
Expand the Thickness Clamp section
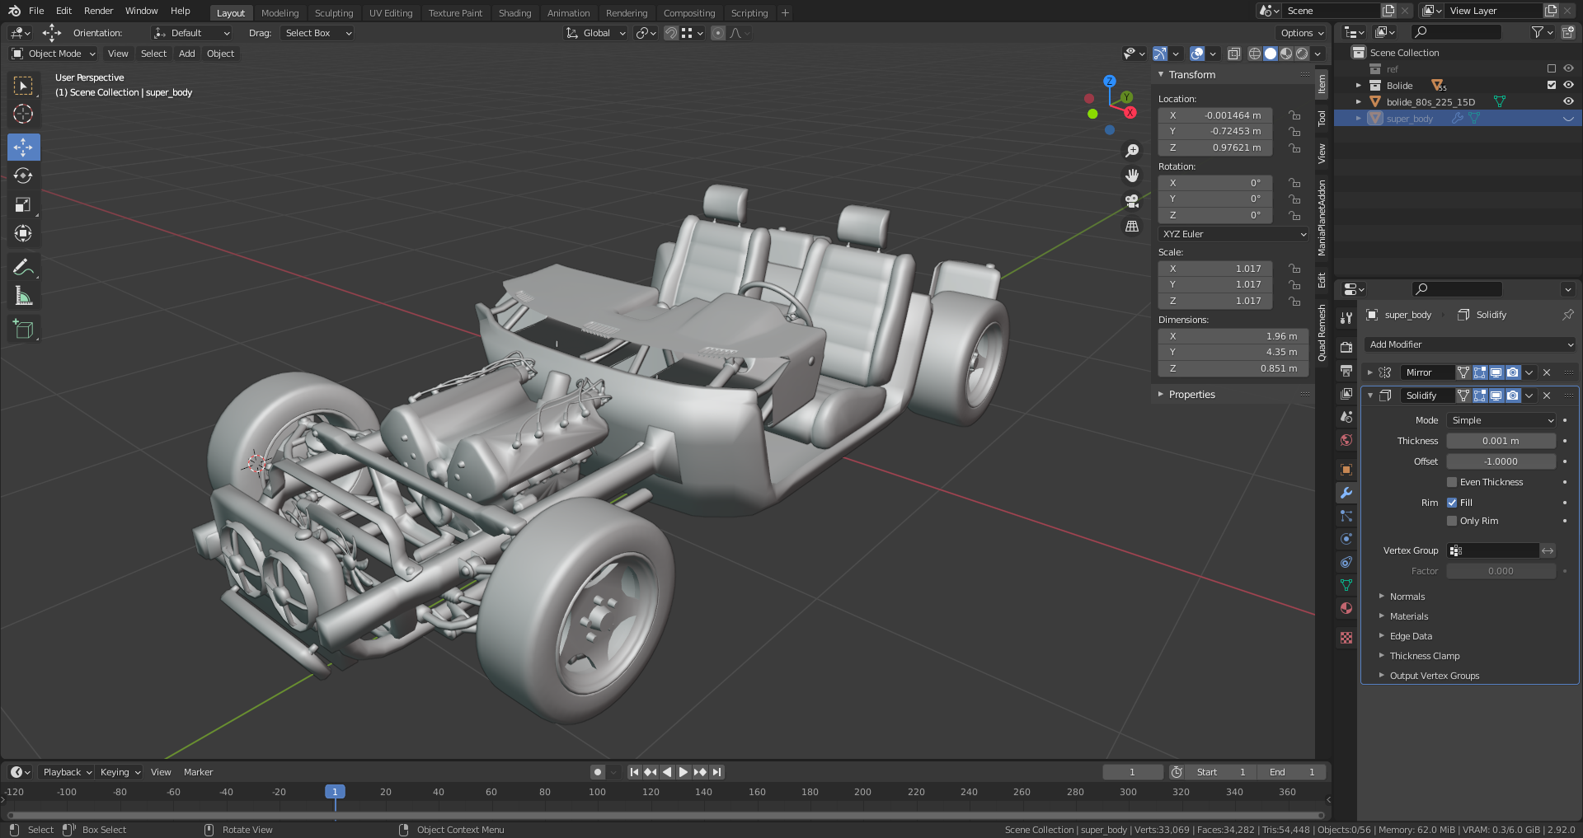1424,656
